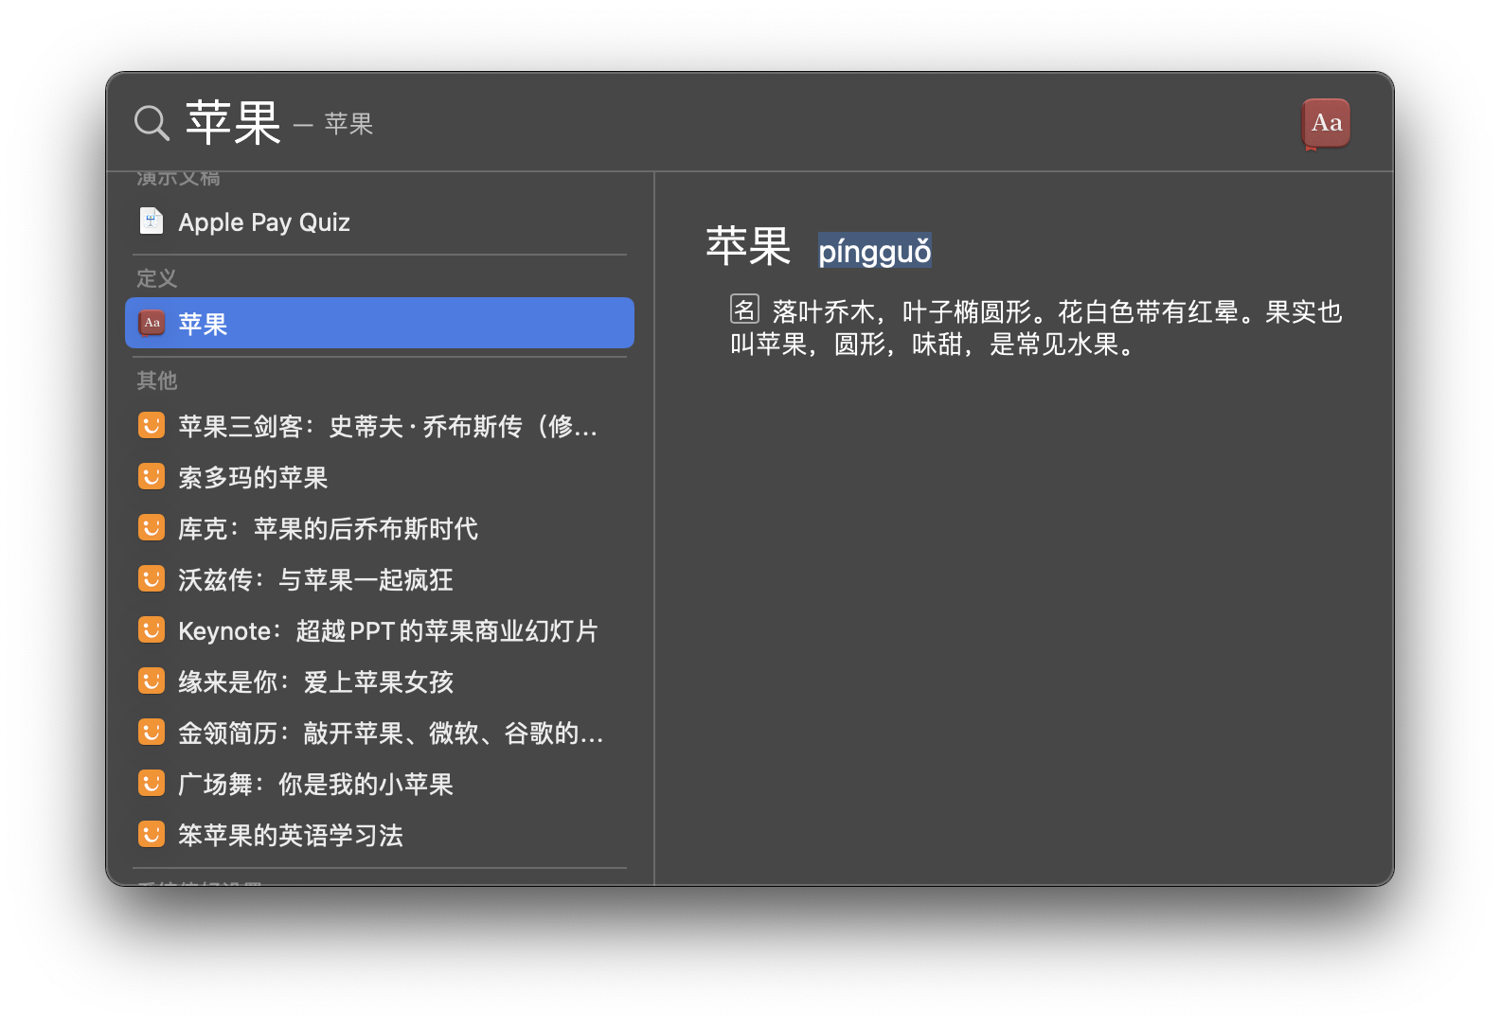Select 金领简历 search result
The width and height of the screenshot is (1500, 1026).
[x=390, y=733]
